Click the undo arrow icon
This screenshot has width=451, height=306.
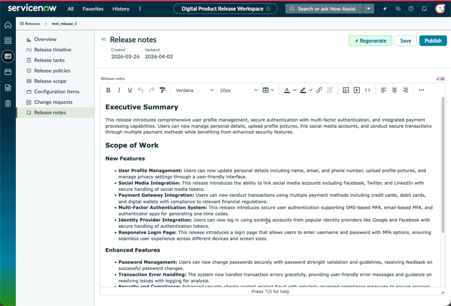140,90
